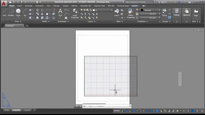Toggle annotation monitor plus icon in status bar

pyautogui.click(x=184, y=111)
